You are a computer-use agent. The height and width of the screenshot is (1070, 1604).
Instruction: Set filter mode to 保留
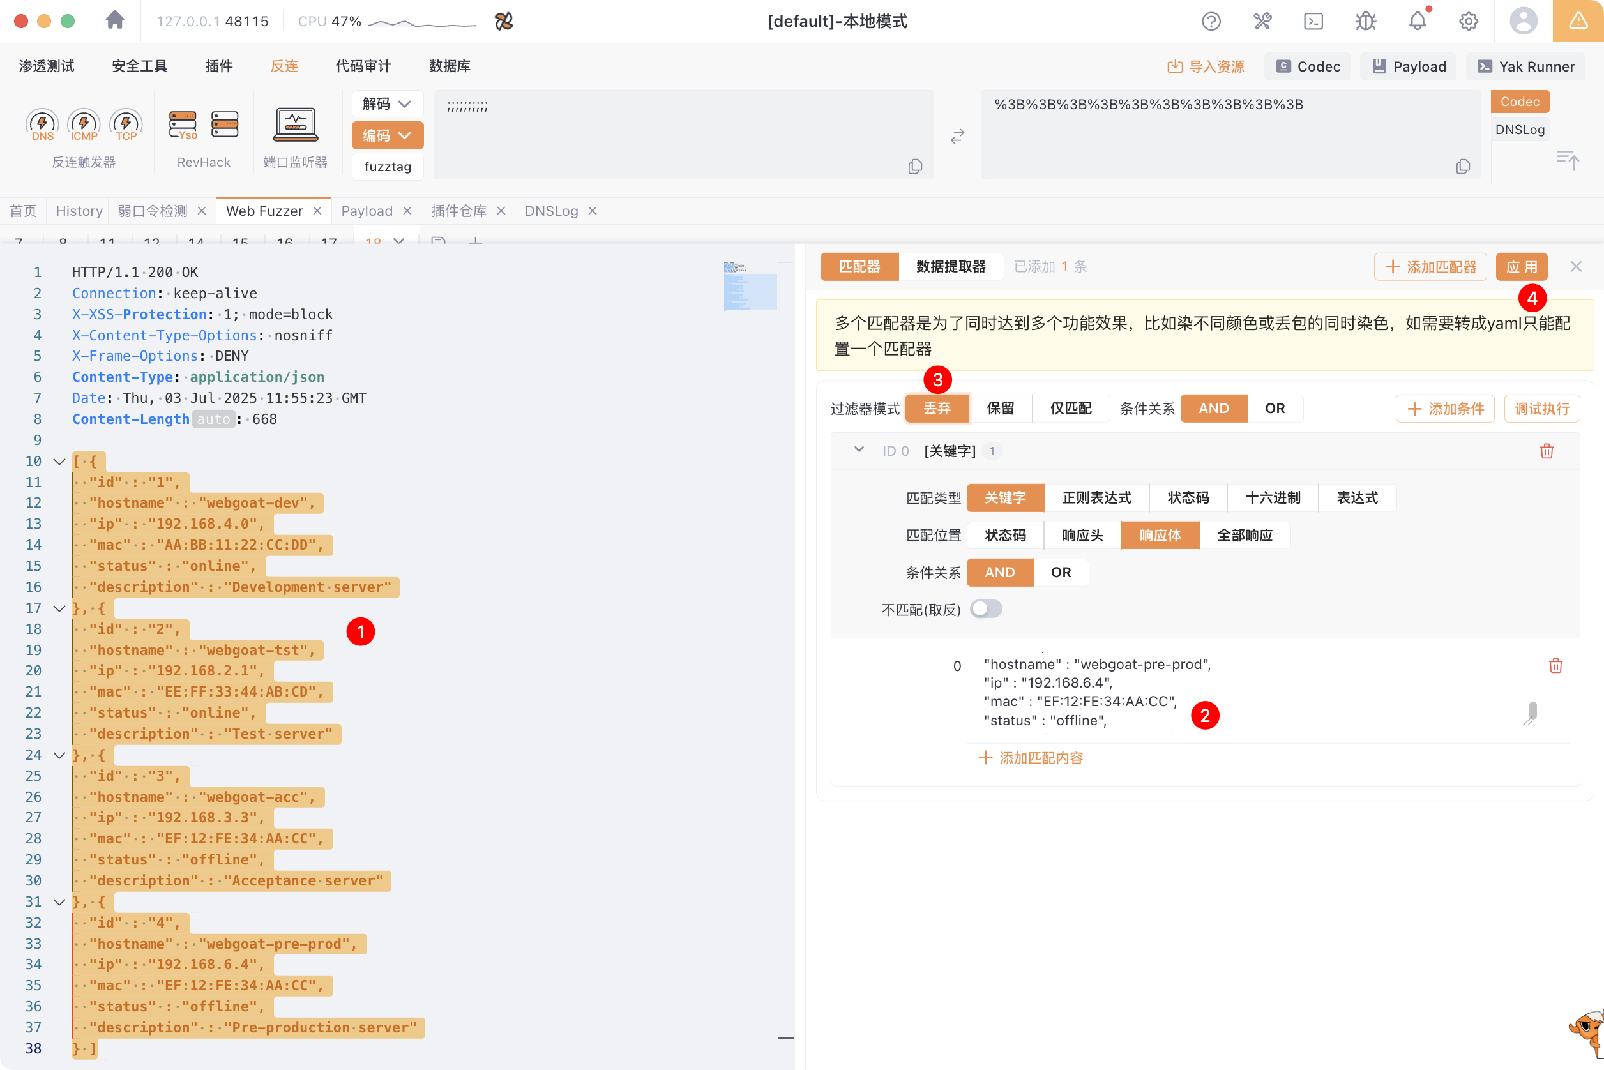pyautogui.click(x=1000, y=408)
